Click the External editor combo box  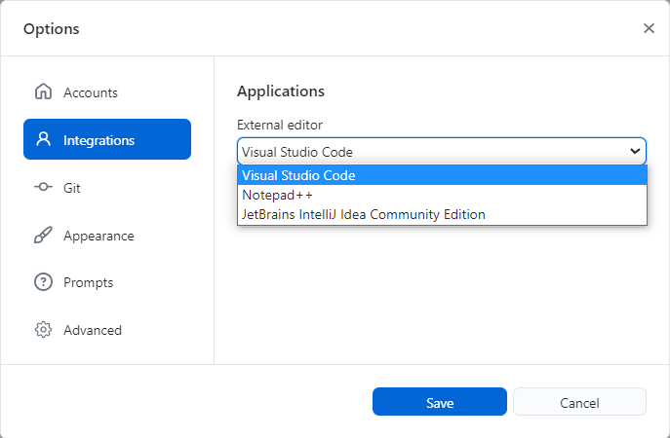pos(442,152)
